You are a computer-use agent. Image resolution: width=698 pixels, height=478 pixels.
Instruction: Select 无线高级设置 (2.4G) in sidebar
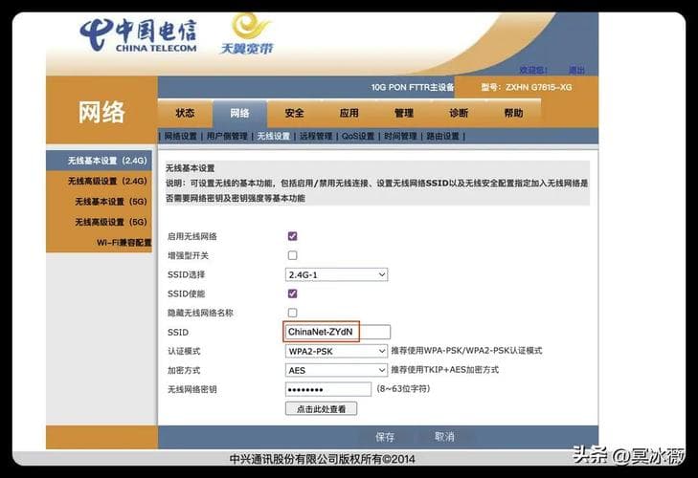(x=99, y=181)
